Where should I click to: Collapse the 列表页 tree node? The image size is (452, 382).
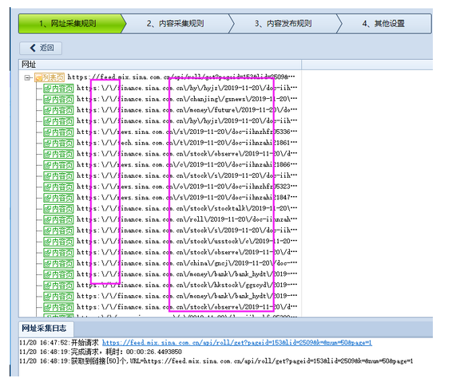tap(27, 77)
